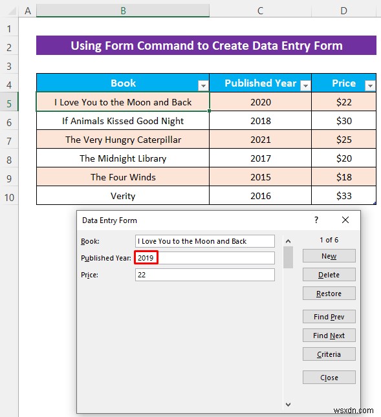Screen dimensions: 381x417
Task: Select year cell 2018
Action: coord(260,121)
